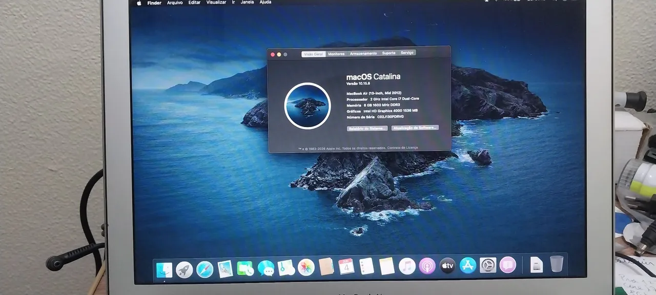Open the disk document stack in dock
Viewport: 656px width, 295px height.
point(536,264)
